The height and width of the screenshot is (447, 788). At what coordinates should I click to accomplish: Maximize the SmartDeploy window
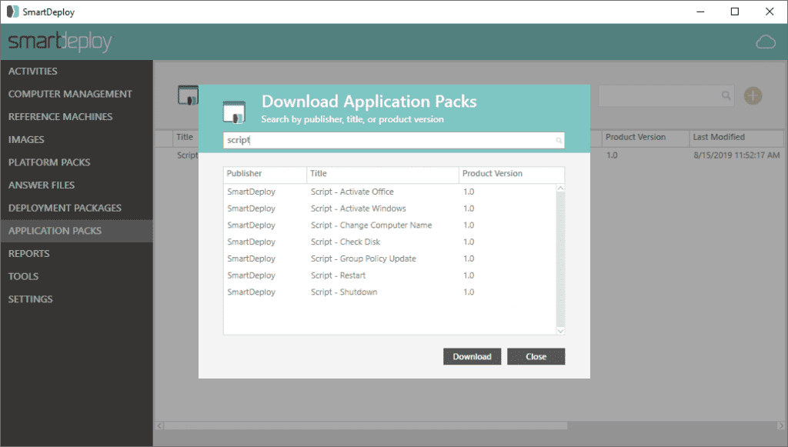pyautogui.click(x=735, y=12)
